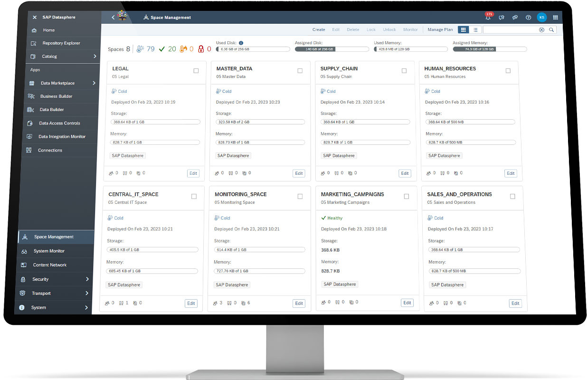587x380 pixels.
Task: Expand the Security submenu arrow
Action: pyautogui.click(x=87, y=279)
